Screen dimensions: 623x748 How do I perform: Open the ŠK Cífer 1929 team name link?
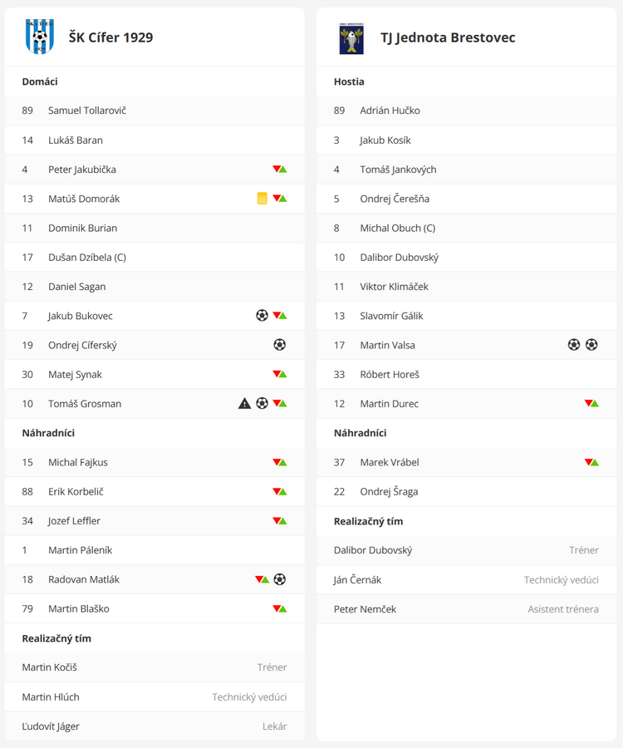(x=110, y=37)
